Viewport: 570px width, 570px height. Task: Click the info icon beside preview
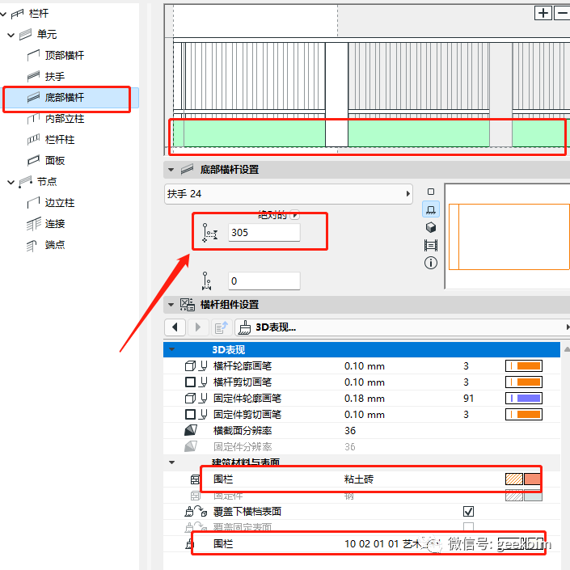coord(431,263)
